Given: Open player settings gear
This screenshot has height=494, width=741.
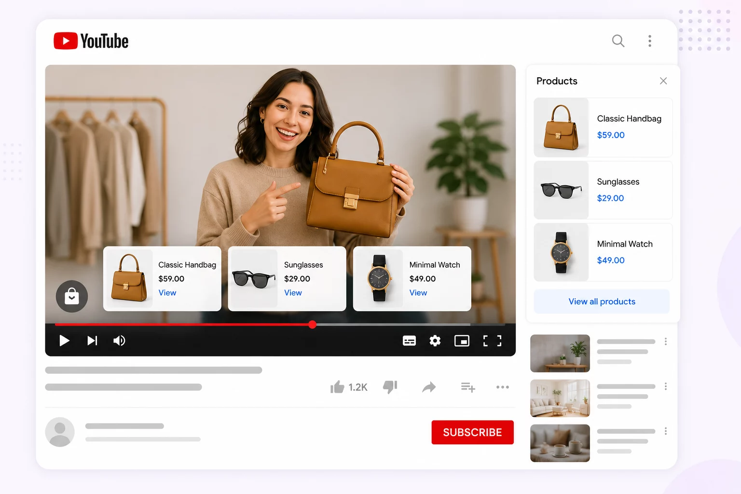Looking at the screenshot, I should [435, 341].
